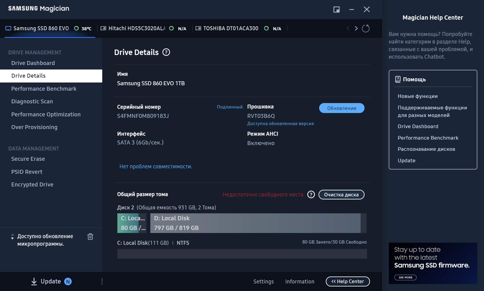
Task: Switch to Hitachi HDS5C3020ALA drive tab
Action: (143, 28)
